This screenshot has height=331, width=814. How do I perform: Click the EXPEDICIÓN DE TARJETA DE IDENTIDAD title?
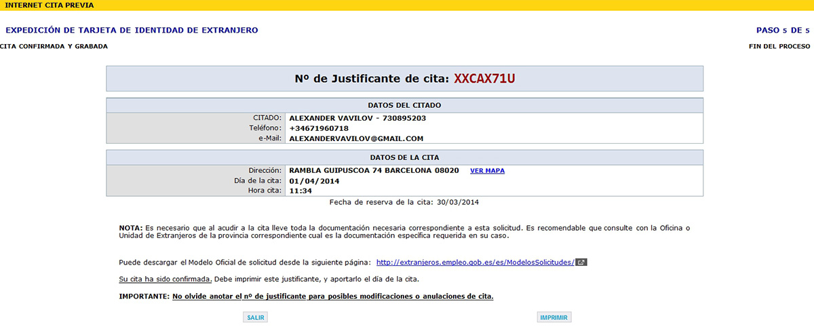click(x=132, y=31)
